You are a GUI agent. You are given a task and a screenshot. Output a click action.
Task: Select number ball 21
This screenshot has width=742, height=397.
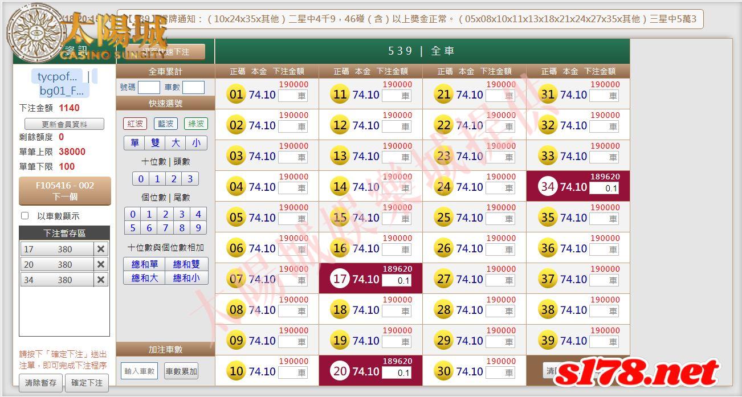tap(443, 95)
